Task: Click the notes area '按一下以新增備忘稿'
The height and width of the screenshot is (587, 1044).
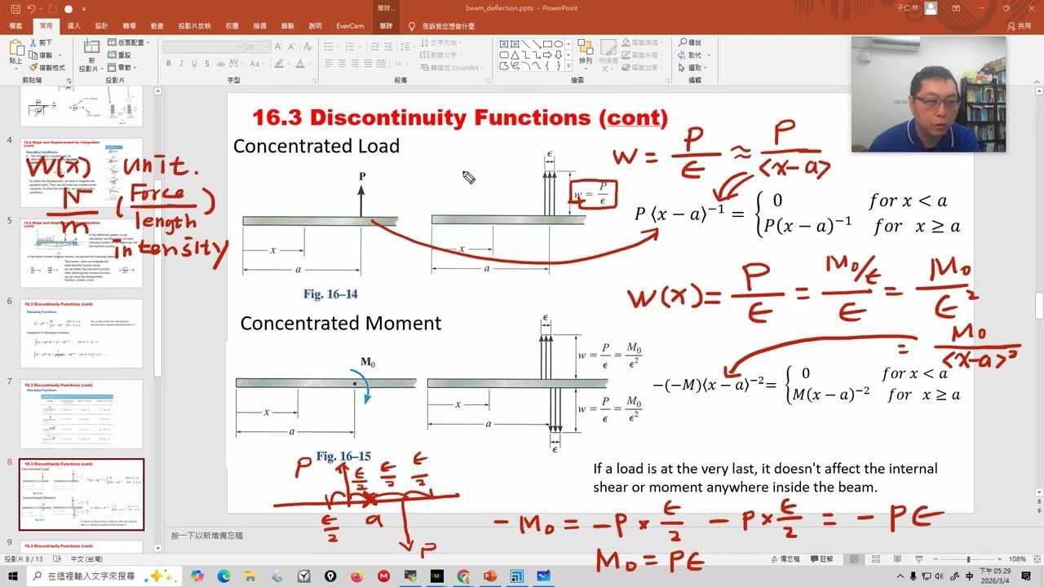Action: 207,536
